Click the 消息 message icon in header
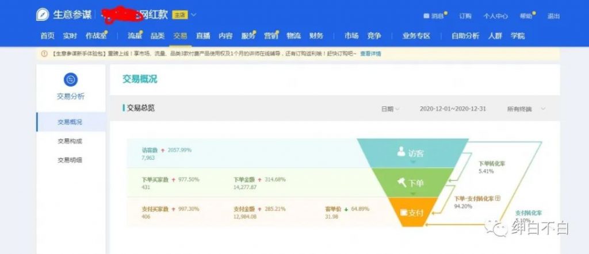The width and height of the screenshot is (589, 254). 426,16
